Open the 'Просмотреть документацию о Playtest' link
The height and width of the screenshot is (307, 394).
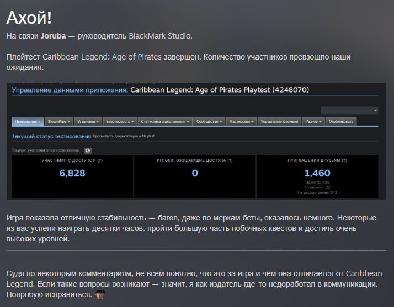coord(124,136)
